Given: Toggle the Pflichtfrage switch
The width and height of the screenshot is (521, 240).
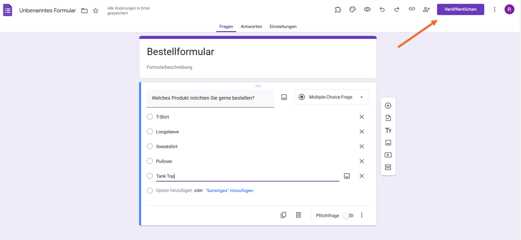Looking at the screenshot, I should (x=348, y=216).
